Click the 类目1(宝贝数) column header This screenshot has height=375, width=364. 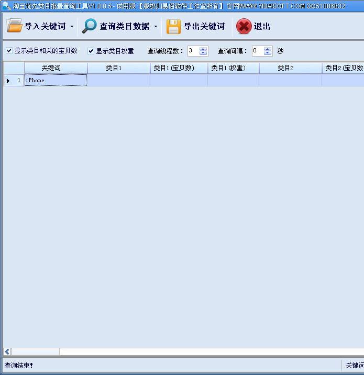pyautogui.click(x=179, y=68)
